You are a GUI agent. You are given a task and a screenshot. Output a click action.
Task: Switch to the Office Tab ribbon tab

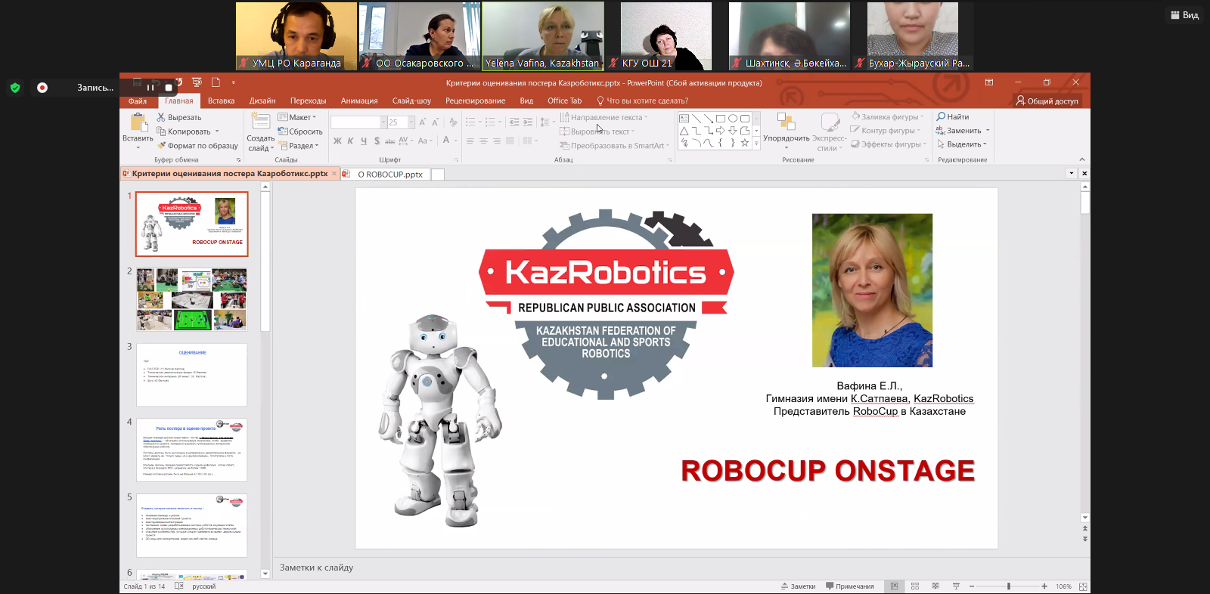tap(565, 101)
